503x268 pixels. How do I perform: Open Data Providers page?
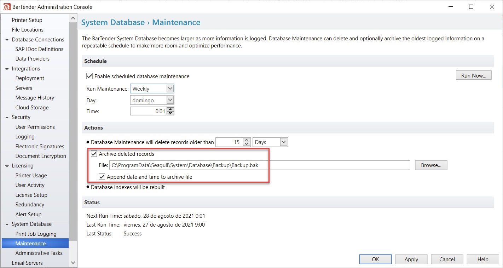pyautogui.click(x=33, y=59)
